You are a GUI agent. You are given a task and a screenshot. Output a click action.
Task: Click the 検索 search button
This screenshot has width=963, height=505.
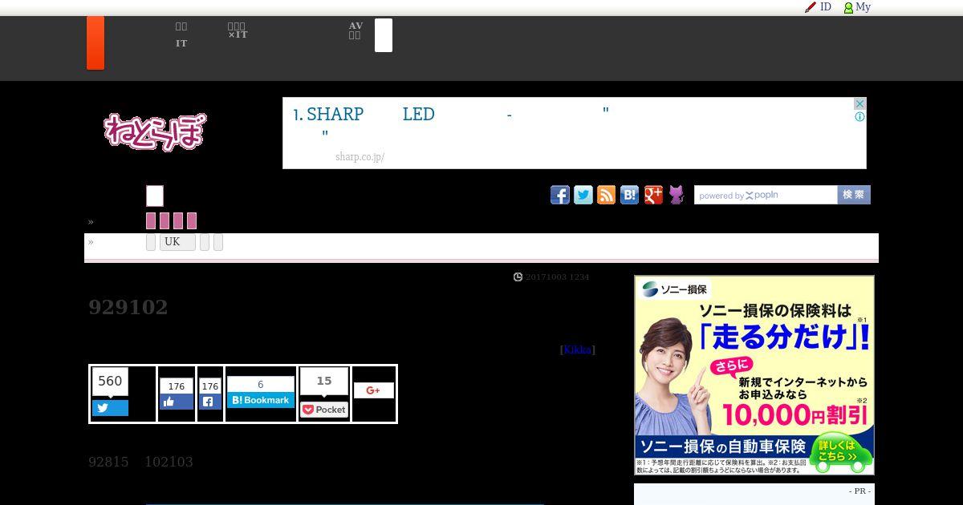tap(854, 195)
